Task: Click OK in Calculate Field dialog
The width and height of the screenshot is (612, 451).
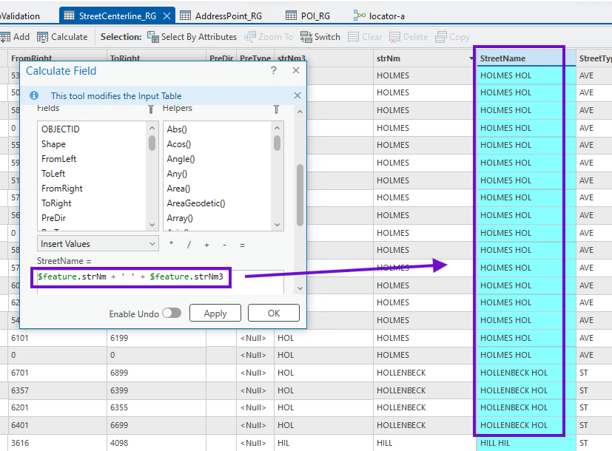Action: click(x=273, y=313)
